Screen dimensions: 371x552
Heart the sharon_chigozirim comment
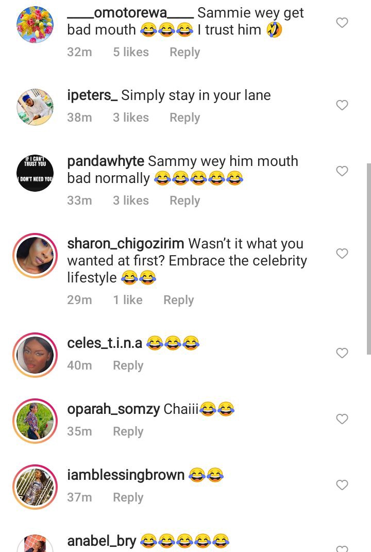pos(342,254)
